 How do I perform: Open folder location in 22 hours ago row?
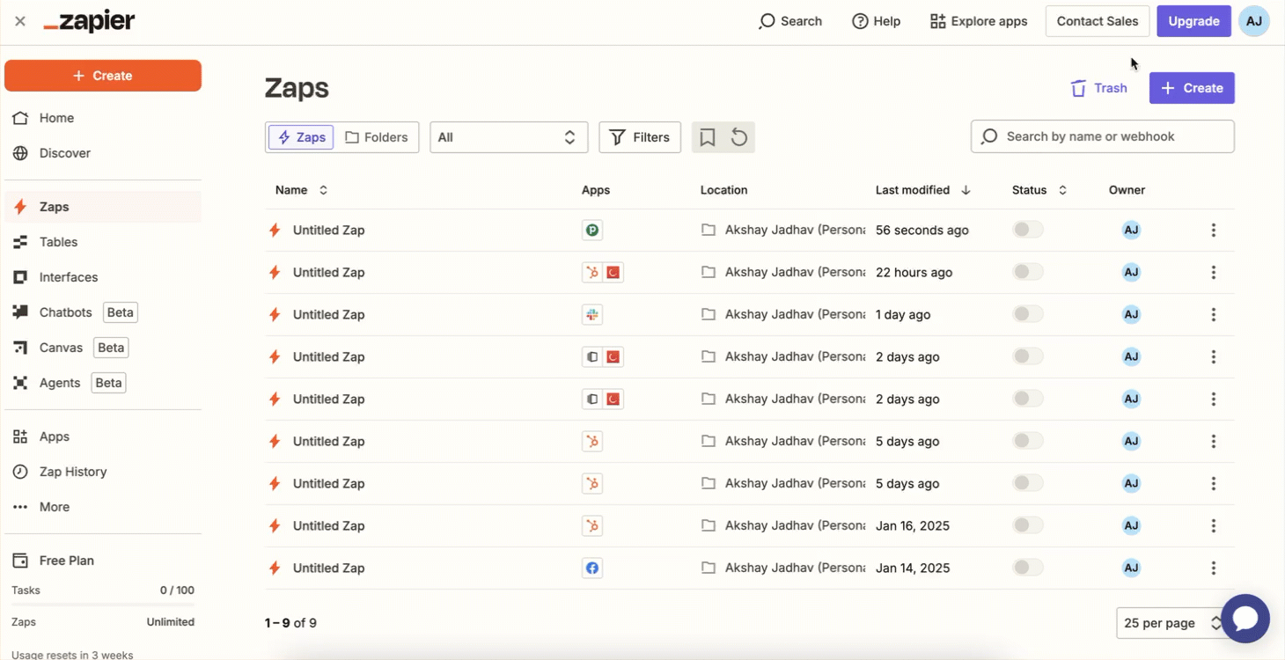(783, 272)
